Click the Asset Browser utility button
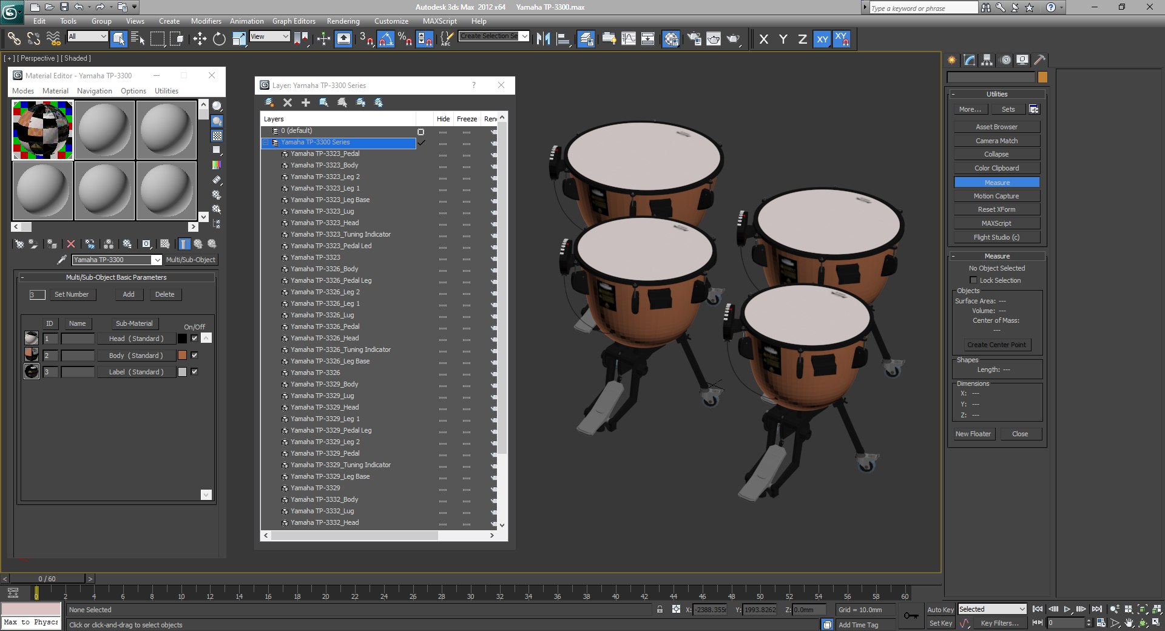Image resolution: width=1165 pixels, height=631 pixels. [x=996, y=127]
